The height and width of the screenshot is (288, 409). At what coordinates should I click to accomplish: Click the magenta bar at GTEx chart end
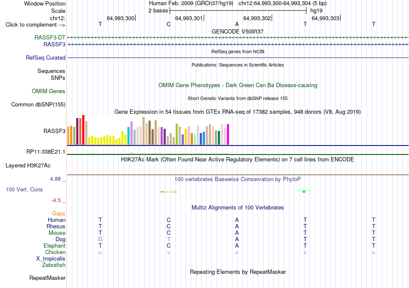coord(228,134)
